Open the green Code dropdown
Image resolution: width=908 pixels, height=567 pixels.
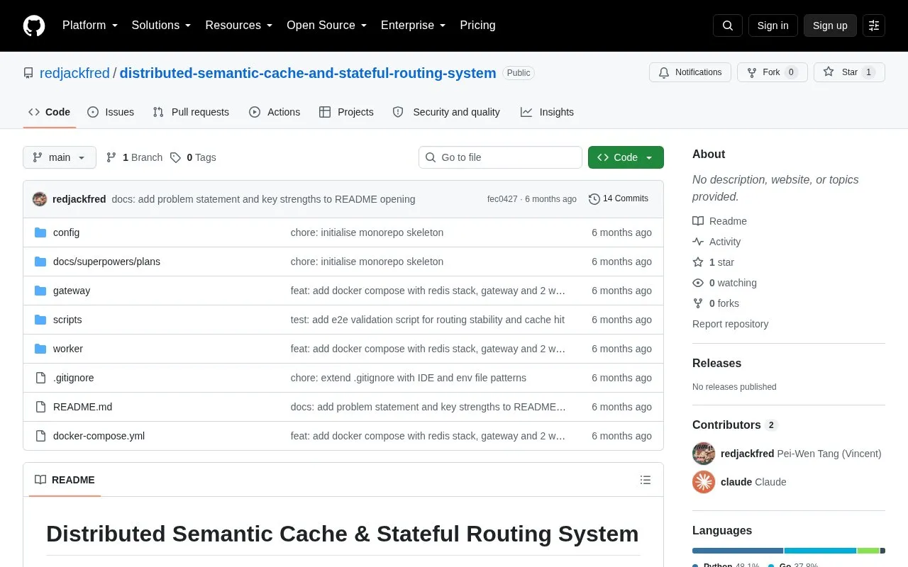626,157
